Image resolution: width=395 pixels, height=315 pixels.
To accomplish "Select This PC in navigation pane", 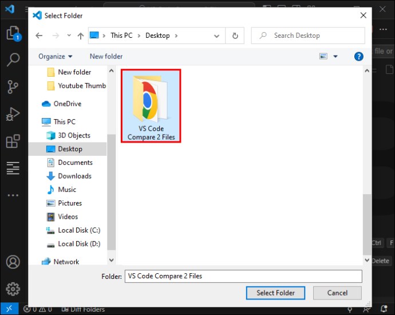I will pos(58,122).
